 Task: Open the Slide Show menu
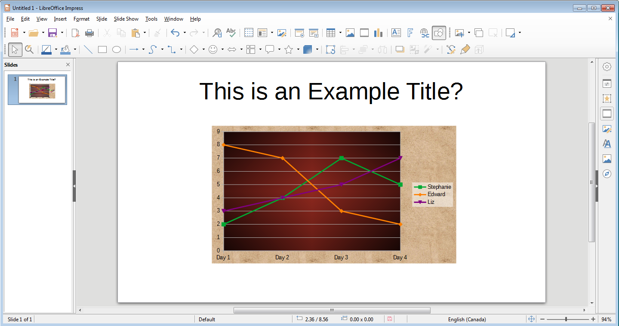pyautogui.click(x=126, y=19)
